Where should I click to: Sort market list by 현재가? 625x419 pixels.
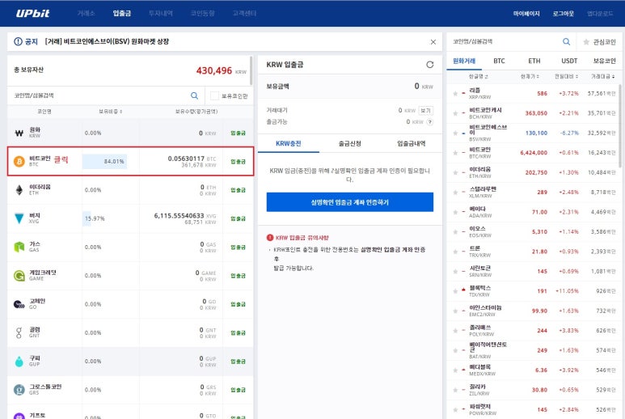(x=530, y=76)
